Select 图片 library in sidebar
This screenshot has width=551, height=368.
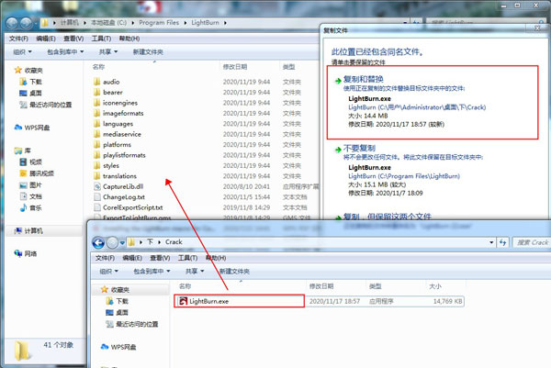coord(36,185)
